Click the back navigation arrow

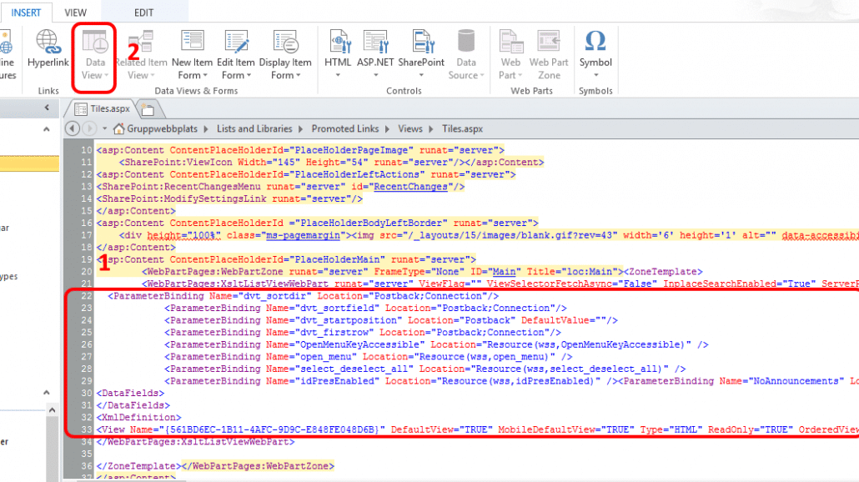tap(73, 129)
